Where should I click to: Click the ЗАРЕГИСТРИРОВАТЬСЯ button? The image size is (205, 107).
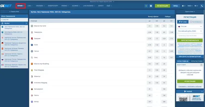point(190,40)
